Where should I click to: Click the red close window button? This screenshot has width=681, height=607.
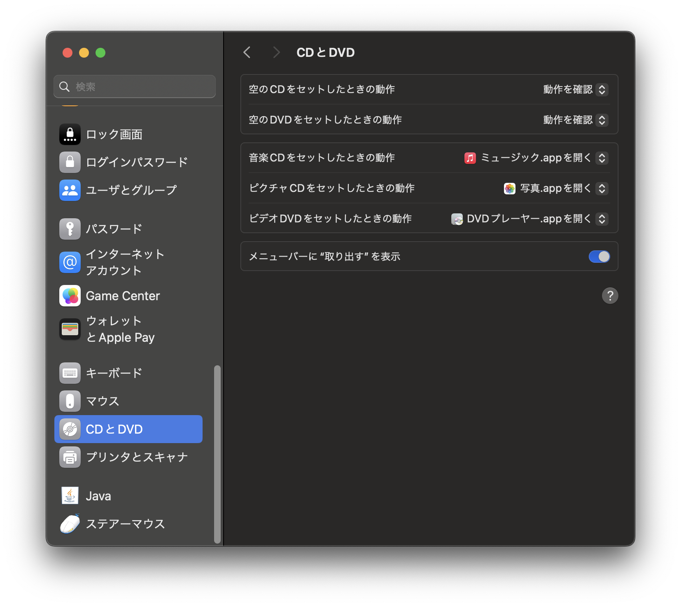pyautogui.click(x=68, y=53)
